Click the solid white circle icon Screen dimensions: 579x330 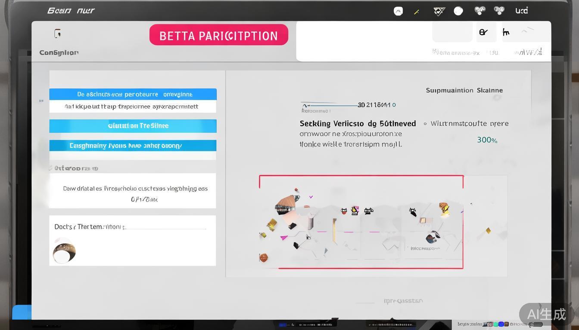pos(458,11)
